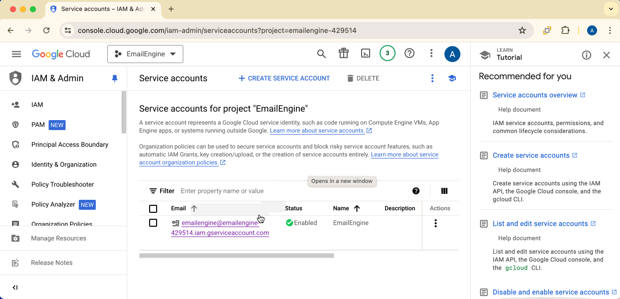
Task: Expand the browser tab overview chevron
Action: 611,9
